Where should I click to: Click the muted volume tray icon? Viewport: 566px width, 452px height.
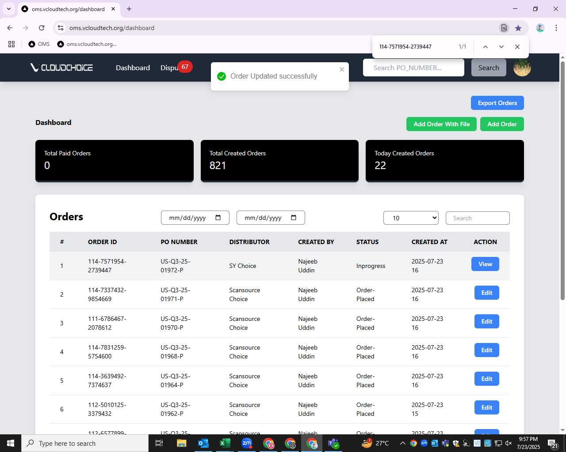509,443
